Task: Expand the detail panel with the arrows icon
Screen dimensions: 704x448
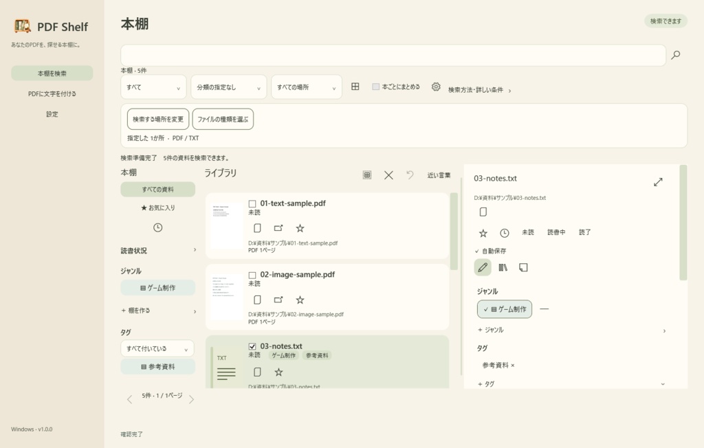Action: [x=658, y=182]
